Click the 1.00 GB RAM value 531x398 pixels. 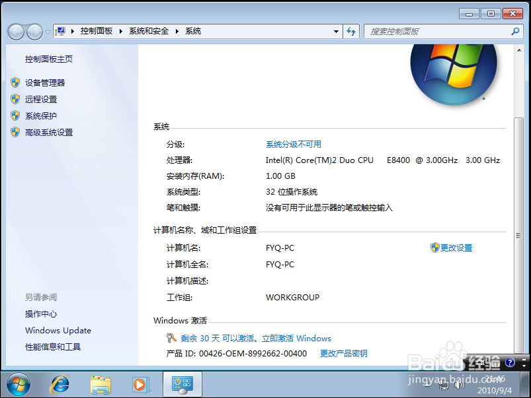(280, 176)
